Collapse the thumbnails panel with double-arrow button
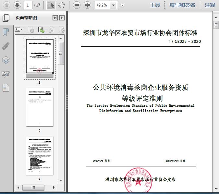The width and height of the screenshot is (219, 194). tap(55, 18)
